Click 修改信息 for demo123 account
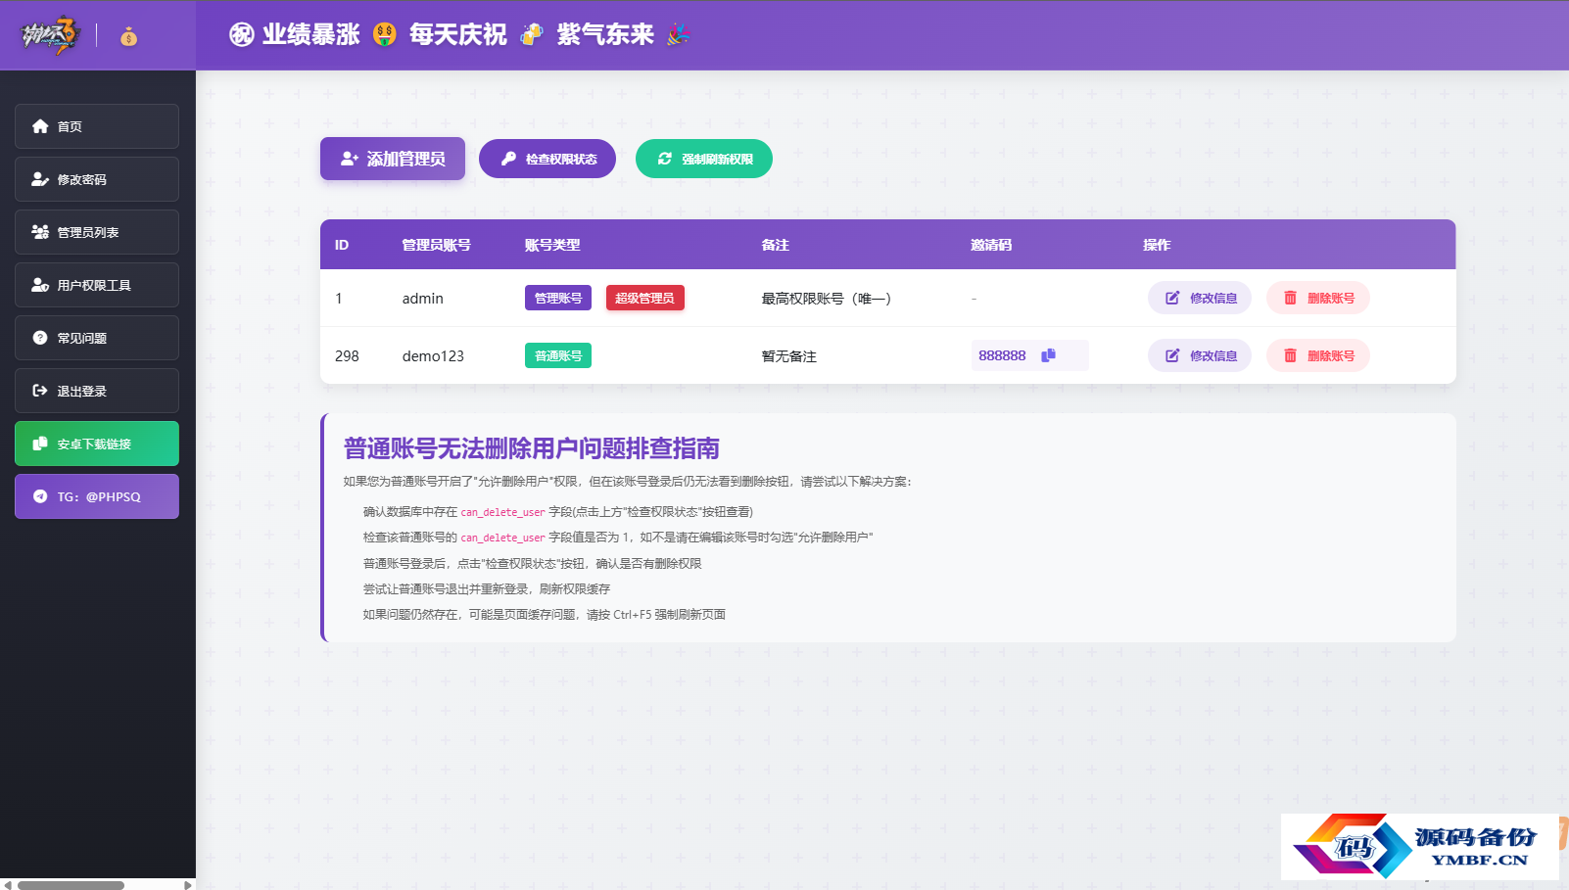Viewport: 1569px width, 890px height. 1200,355
